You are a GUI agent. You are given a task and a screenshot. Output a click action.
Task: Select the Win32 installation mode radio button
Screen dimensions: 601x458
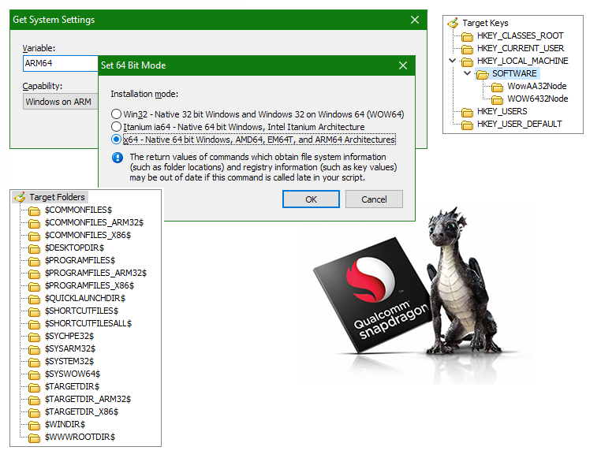tap(116, 114)
